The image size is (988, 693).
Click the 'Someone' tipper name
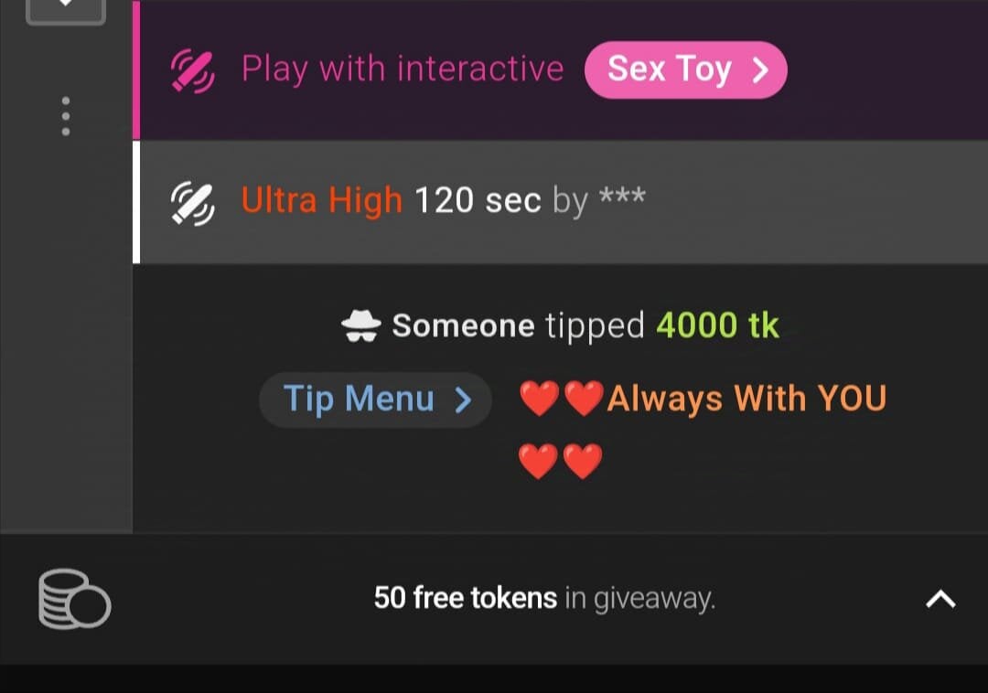(x=463, y=326)
